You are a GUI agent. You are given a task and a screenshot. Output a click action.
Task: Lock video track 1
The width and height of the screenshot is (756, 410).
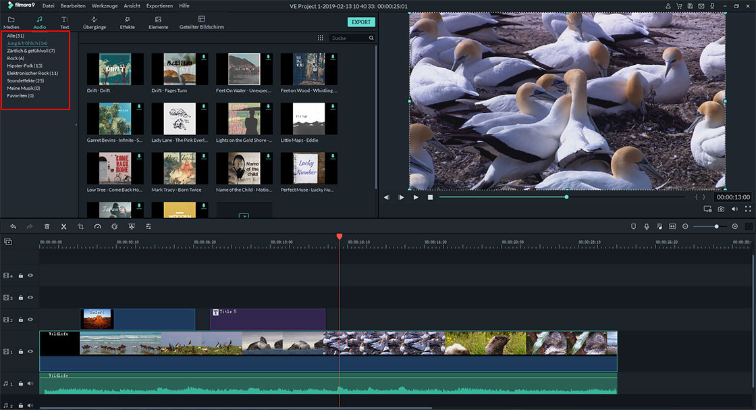(x=21, y=352)
